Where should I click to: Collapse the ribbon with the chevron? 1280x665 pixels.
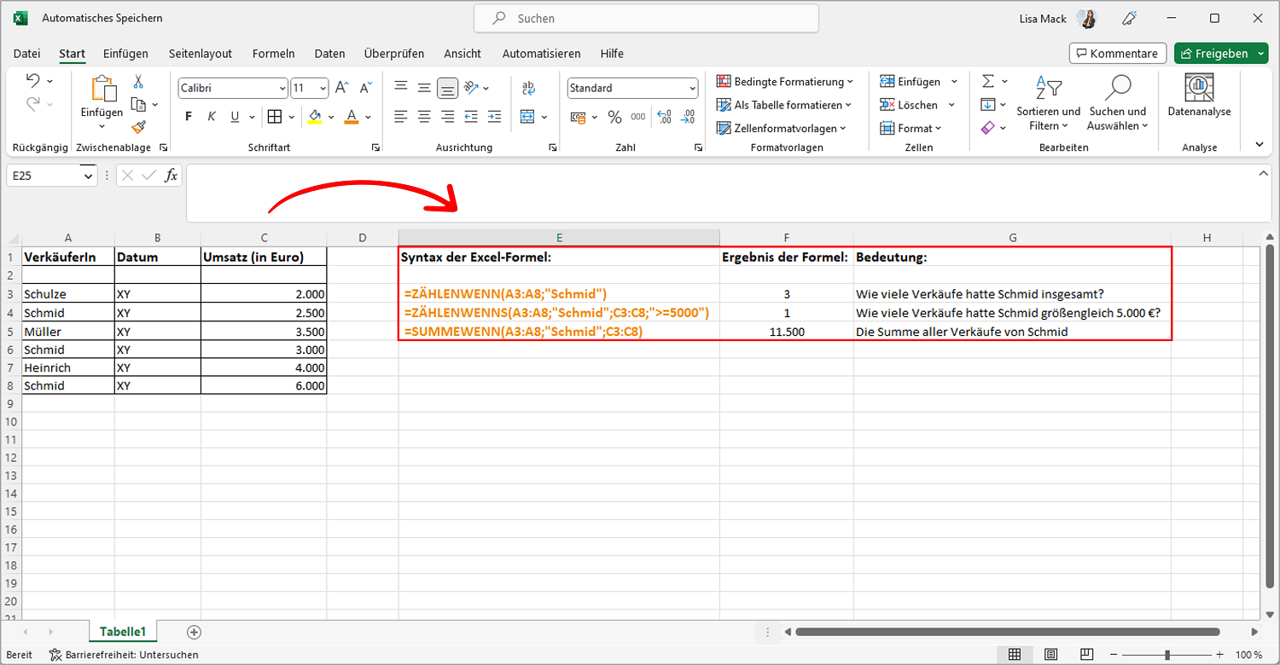click(1260, 145)
